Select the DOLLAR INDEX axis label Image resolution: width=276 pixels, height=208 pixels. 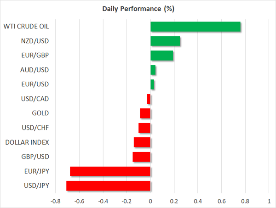coord(27,142)
